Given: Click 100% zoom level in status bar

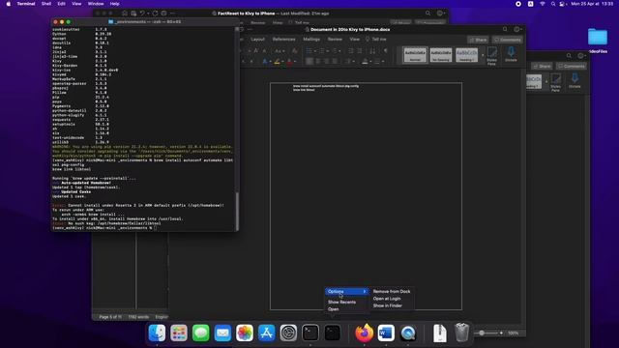Looking at the screenshot, I should 513,333.
